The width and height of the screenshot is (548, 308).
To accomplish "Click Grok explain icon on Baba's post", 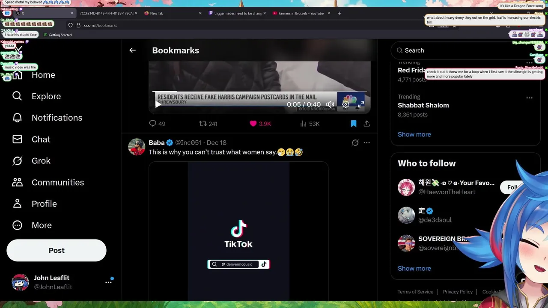I will pyautogui.click(x=355, y=143).
